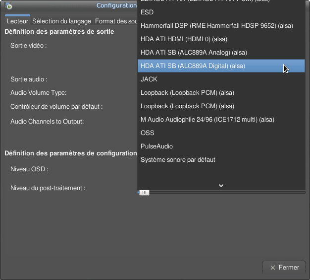This screenshot has height=280, width=310.
Task: Click the X icon on Fermer button
Action: tap(272, 268)
